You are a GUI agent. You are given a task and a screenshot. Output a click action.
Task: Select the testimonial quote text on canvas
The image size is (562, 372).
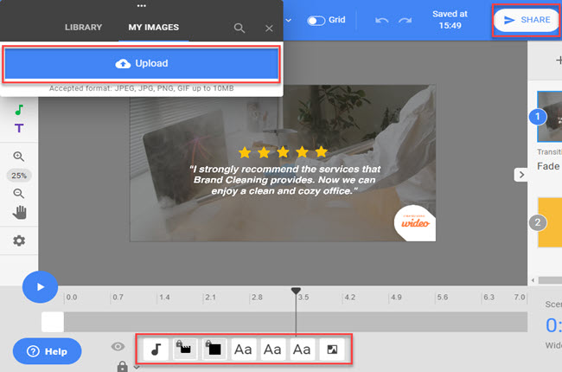pyautogui.click(x=284, y=180)
